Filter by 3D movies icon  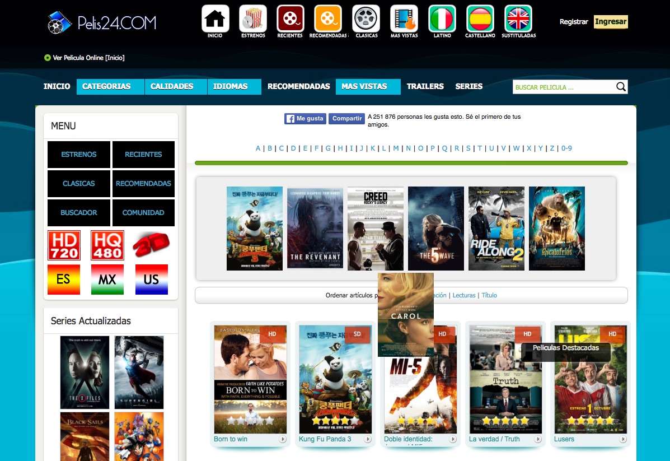(x=151, y=245)
